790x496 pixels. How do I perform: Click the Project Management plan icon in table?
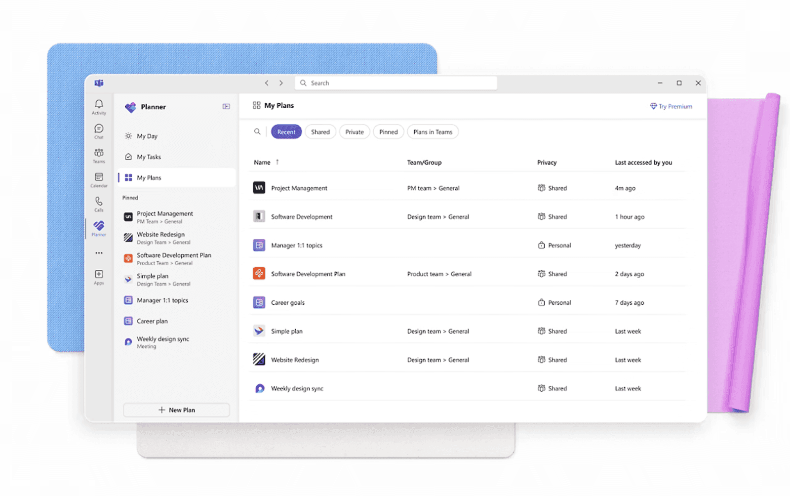(259, 188)
